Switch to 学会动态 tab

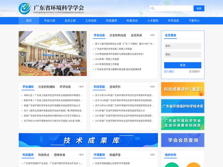pos(99,35)
